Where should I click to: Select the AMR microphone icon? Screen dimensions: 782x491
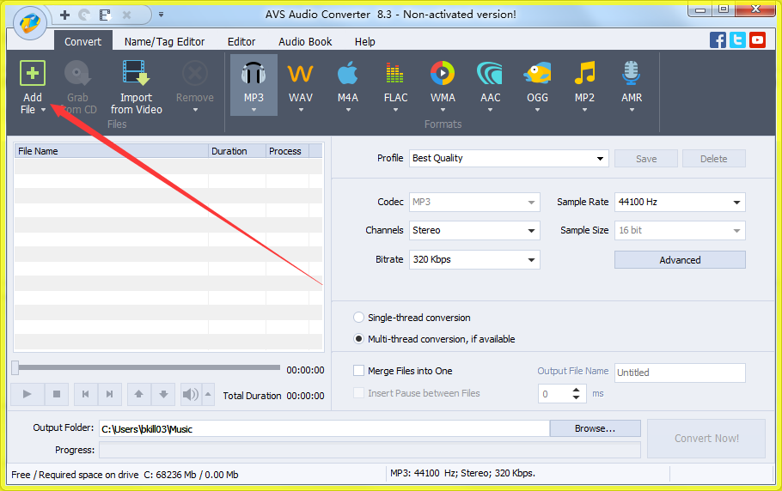coord(632,73)
